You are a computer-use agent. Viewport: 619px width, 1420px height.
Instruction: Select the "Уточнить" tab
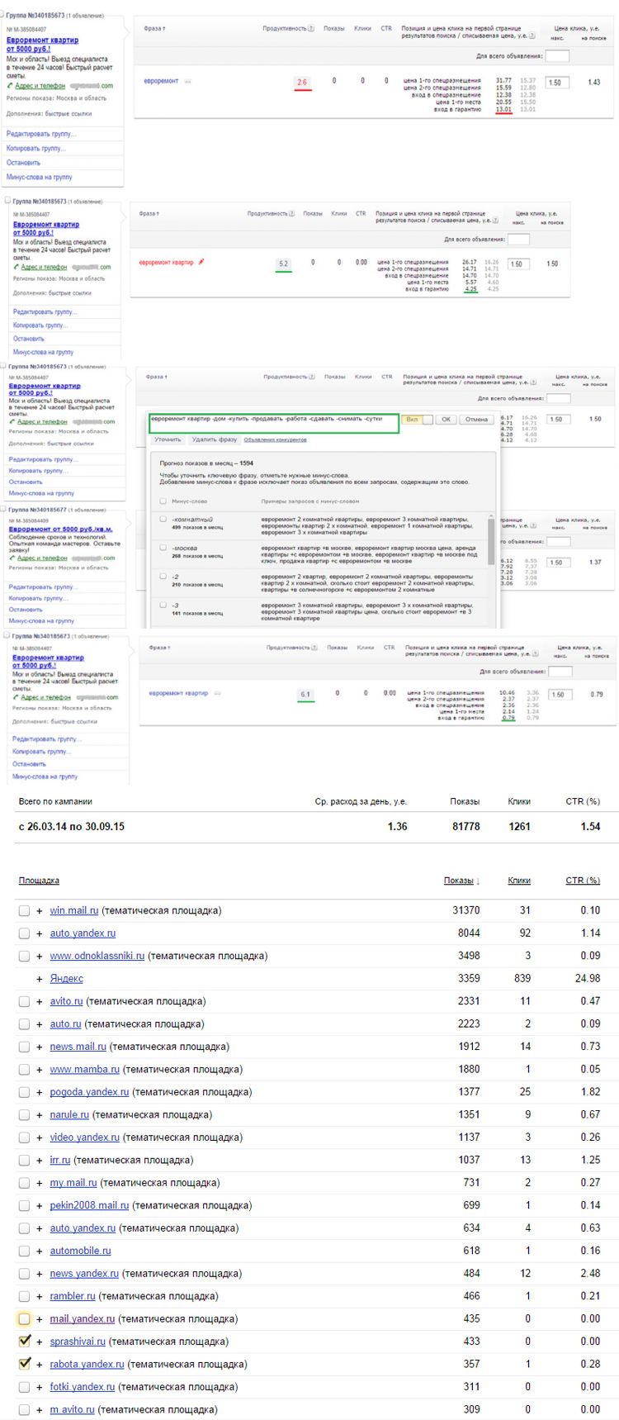168,439
